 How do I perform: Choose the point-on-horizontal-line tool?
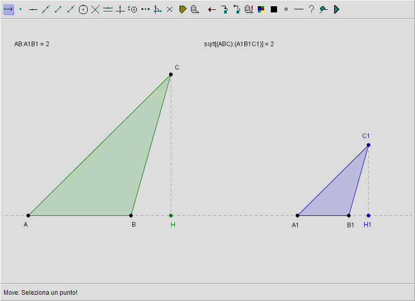click(x=33, y=9)
